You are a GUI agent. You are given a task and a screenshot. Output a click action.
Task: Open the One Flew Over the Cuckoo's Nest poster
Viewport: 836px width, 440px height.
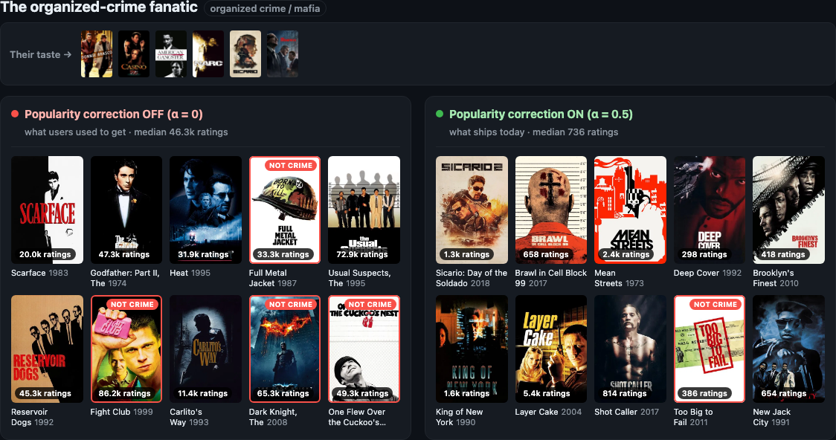pyautogui.click(x=364, y=349)
